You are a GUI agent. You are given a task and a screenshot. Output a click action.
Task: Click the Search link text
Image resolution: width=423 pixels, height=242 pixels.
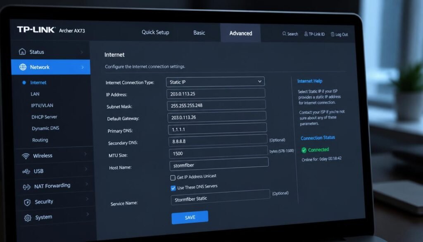pos(292,34)
